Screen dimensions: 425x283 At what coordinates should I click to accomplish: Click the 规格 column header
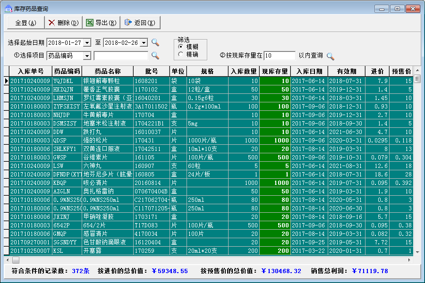(207, 71)
